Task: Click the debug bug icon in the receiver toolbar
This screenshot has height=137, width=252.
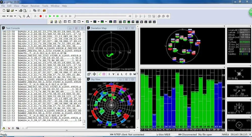Action: coord(24,16)
